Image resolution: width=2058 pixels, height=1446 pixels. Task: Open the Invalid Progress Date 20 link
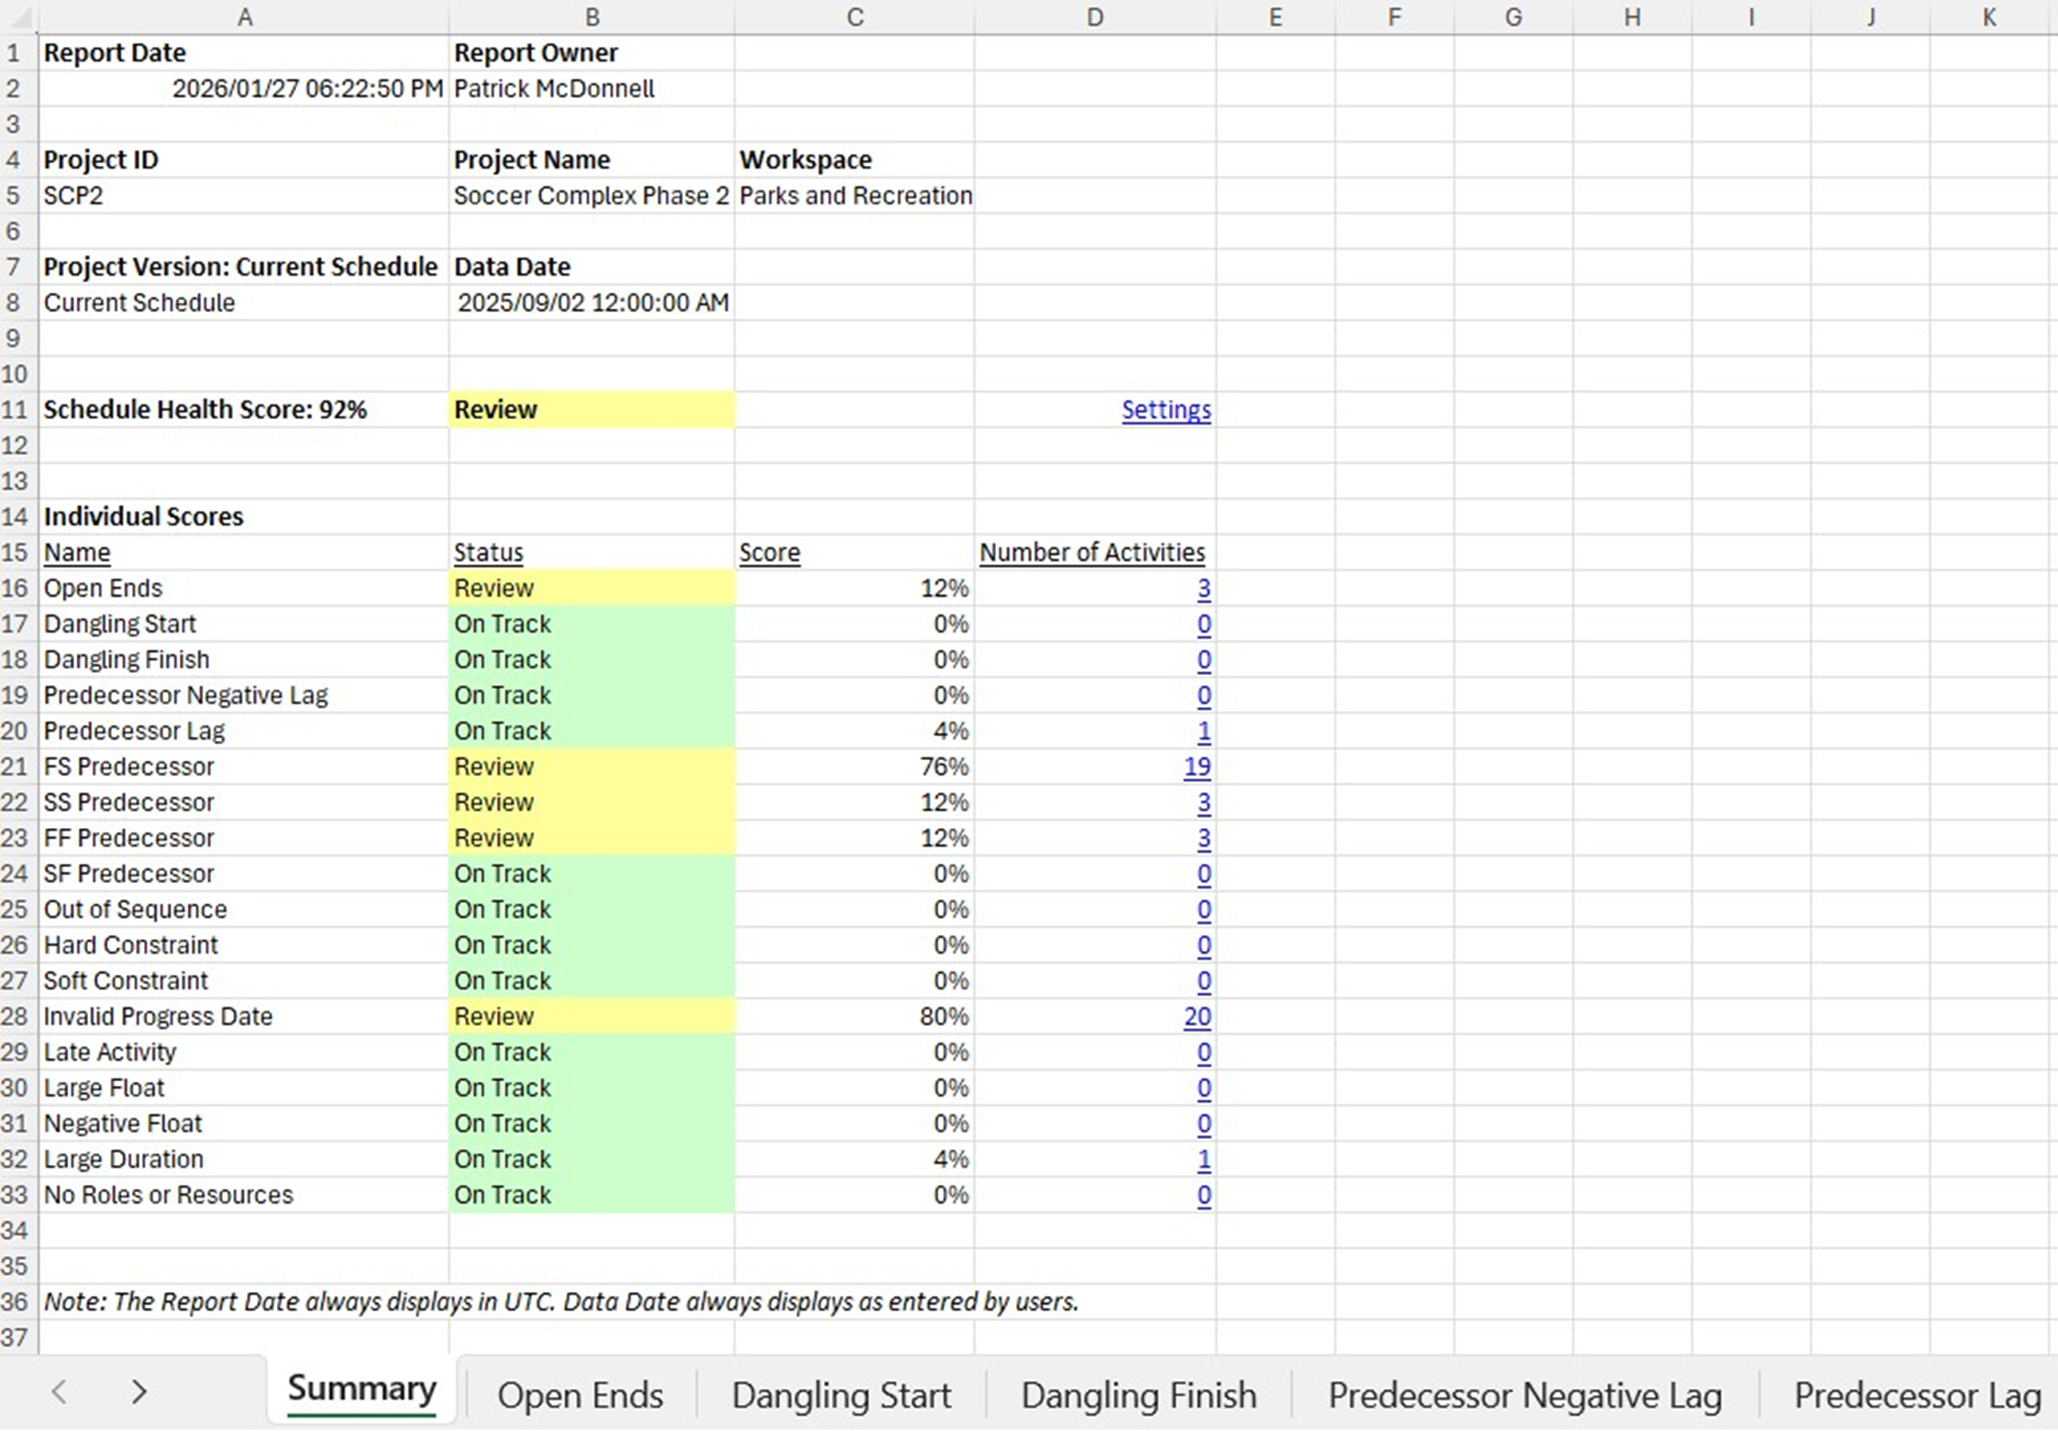pyautogui.click(x=1196, y=1016)
